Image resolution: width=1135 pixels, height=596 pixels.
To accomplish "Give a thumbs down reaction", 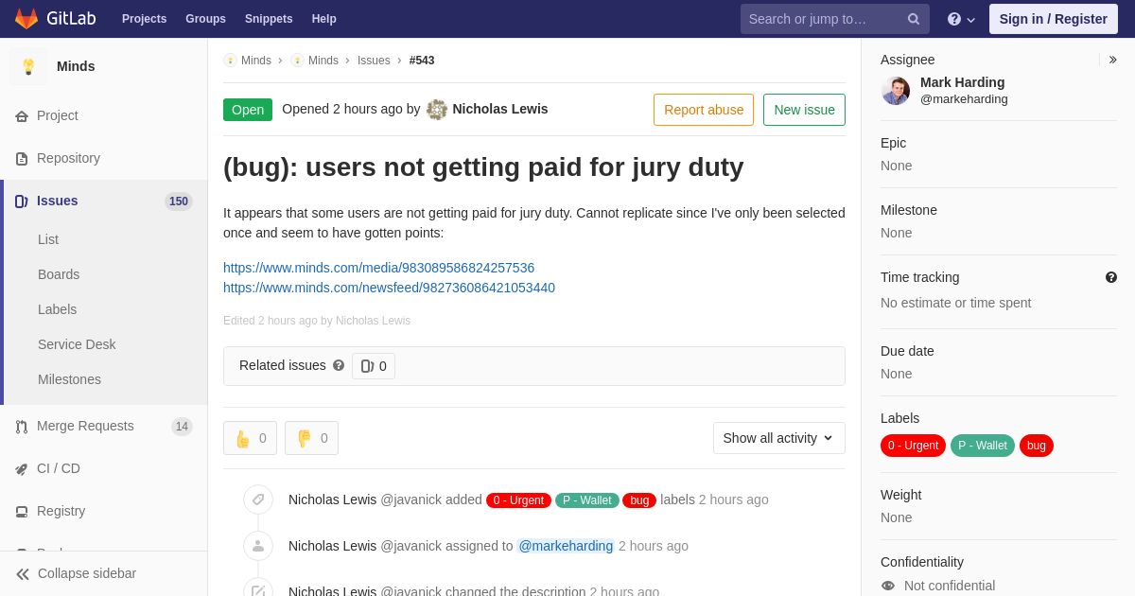I will click(x=311, y=438).
